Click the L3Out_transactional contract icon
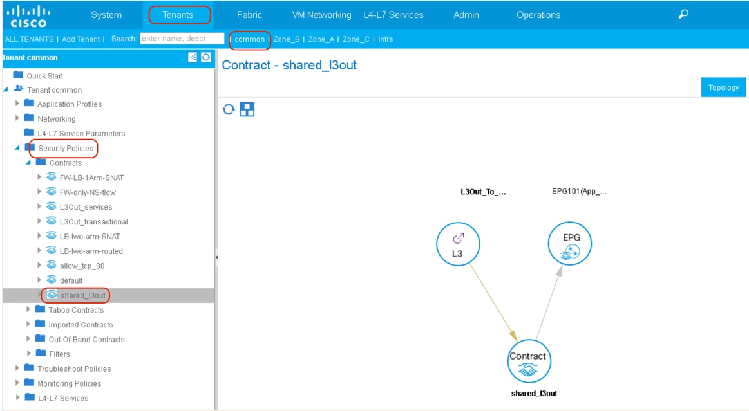The height and width of the screenshot is (411, 749). 51,221
